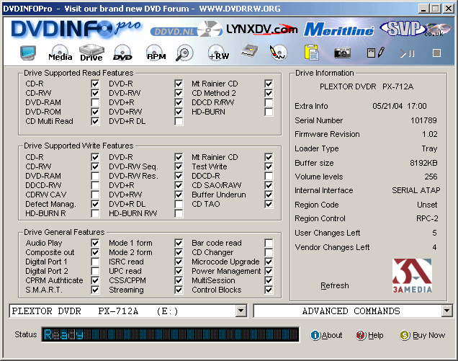Click the 3A Media logo
This screenshot has width=458, height=361.
click(412, 276)
